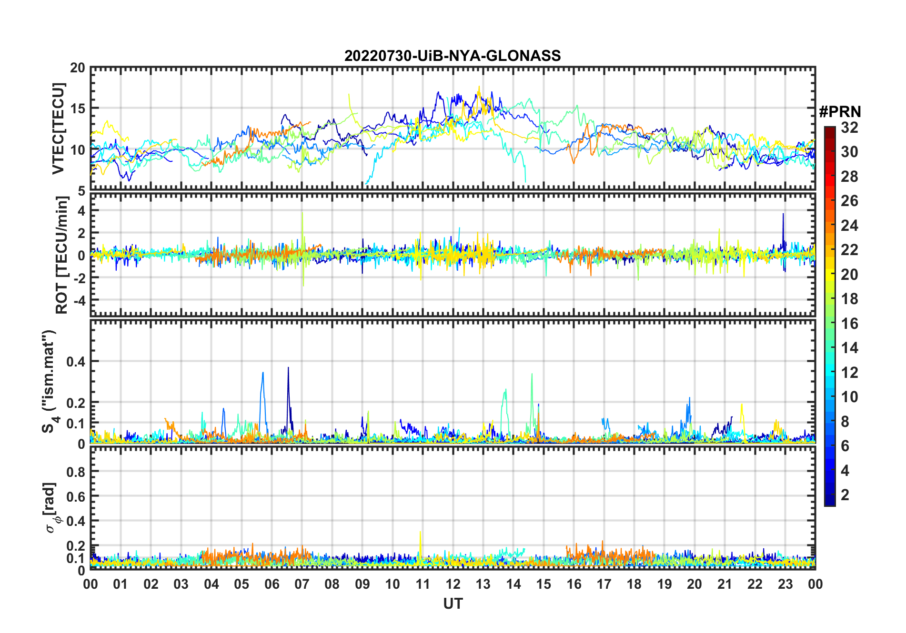Click the VTEC axis tick label 15
This screenshot has width=906, height=633.
click(77, 109)
